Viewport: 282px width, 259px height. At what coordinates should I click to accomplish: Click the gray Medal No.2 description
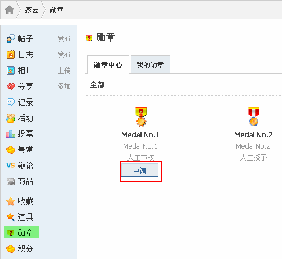pyautogui.click(x=253, y=146)
